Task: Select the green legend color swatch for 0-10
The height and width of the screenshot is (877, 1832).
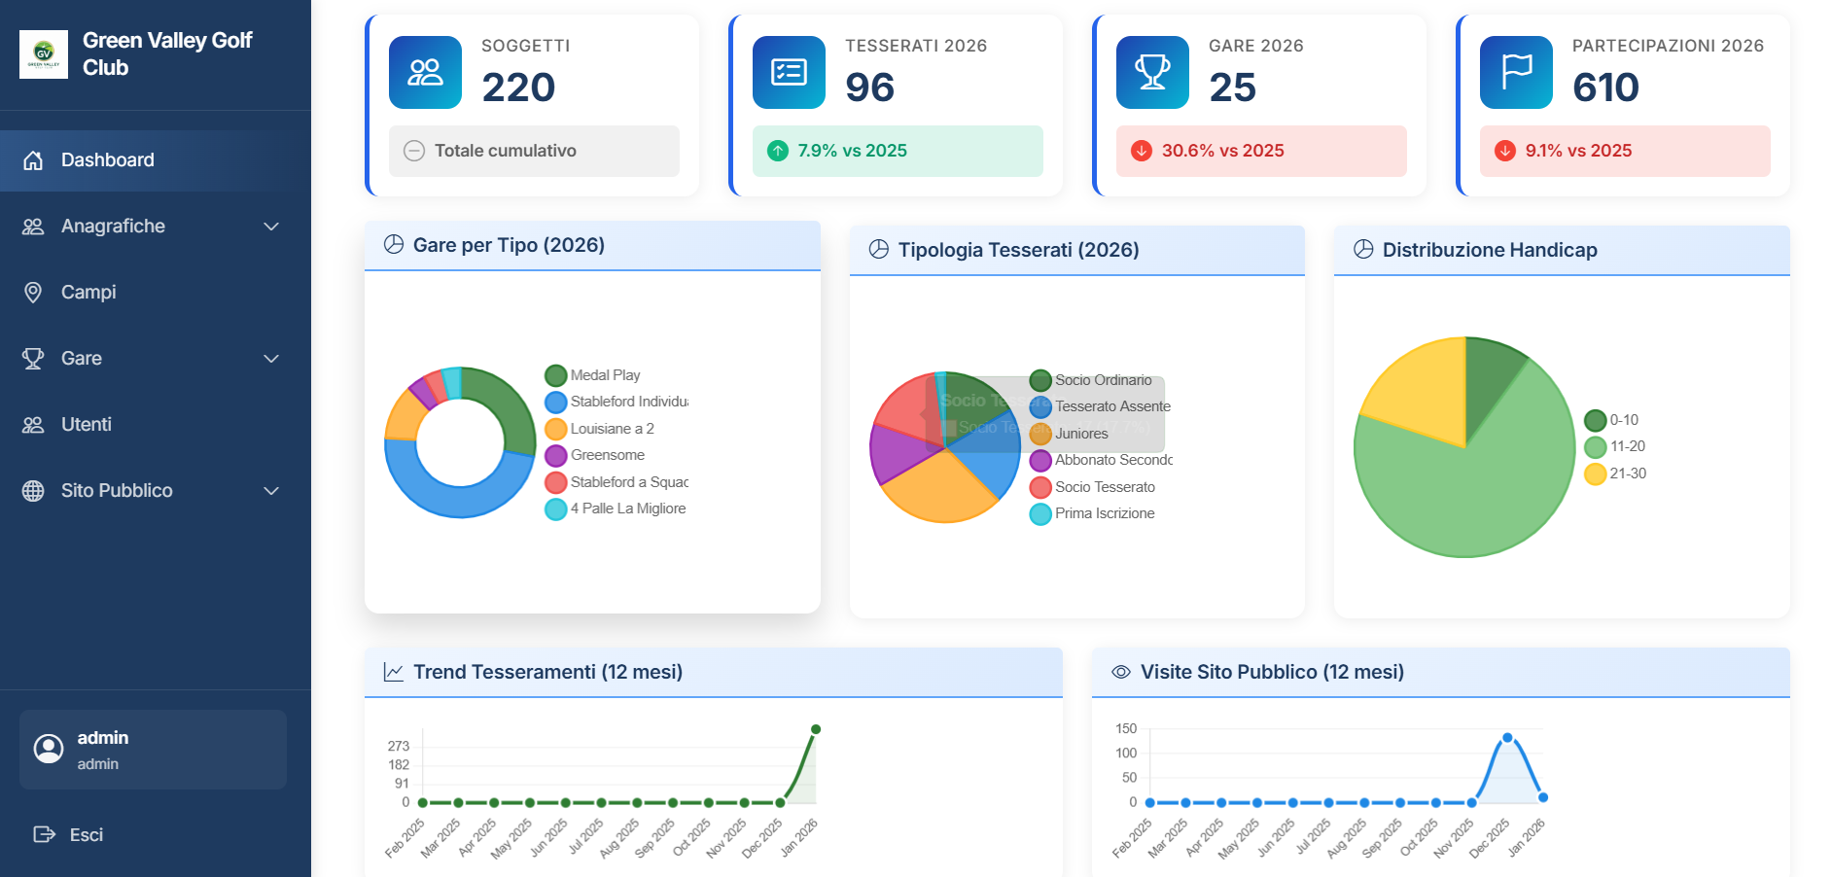Action: coord(1595,419)
